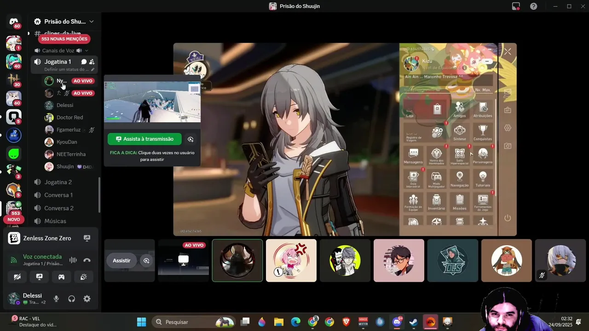Join Músicas voice channel

(x=64, y=221)
